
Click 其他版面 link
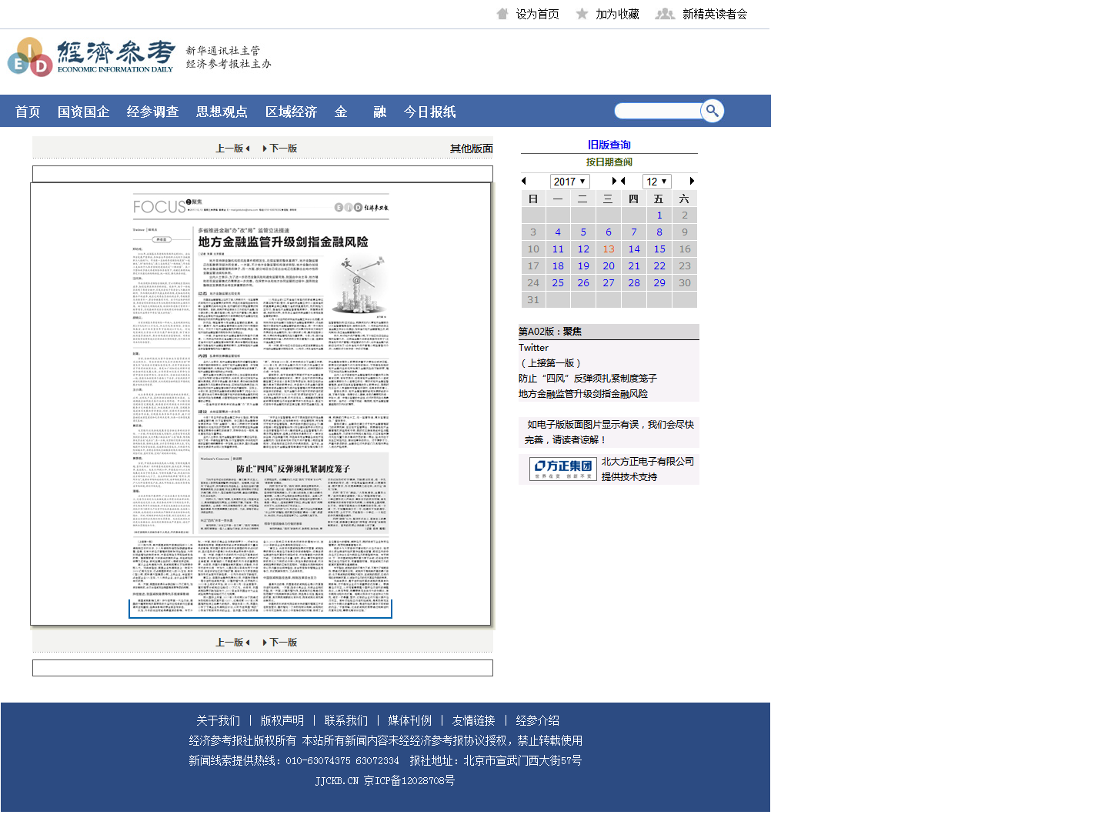click(471, 149)
